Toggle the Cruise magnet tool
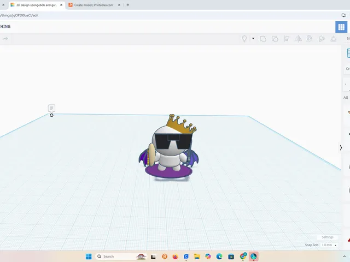The image size is (350, 262). point(310,39)
